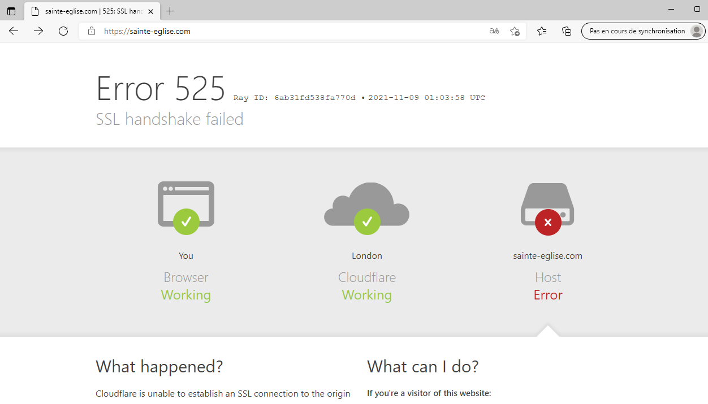Select the sainte-eglise.com 525 tab
The height and width of the screenshot is (404, 708).
point(90,11)
